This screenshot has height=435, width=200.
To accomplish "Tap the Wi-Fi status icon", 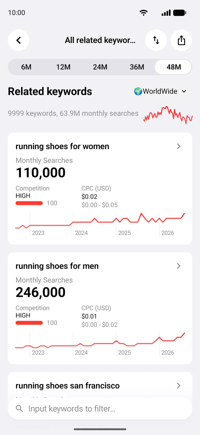I will [x=144, y=13].
